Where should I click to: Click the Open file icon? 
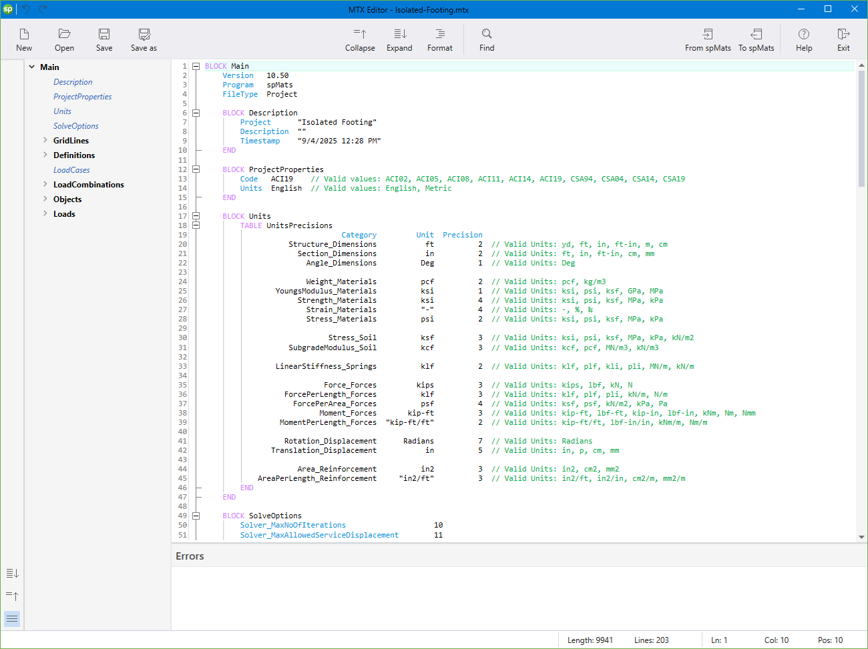(64, 39)
